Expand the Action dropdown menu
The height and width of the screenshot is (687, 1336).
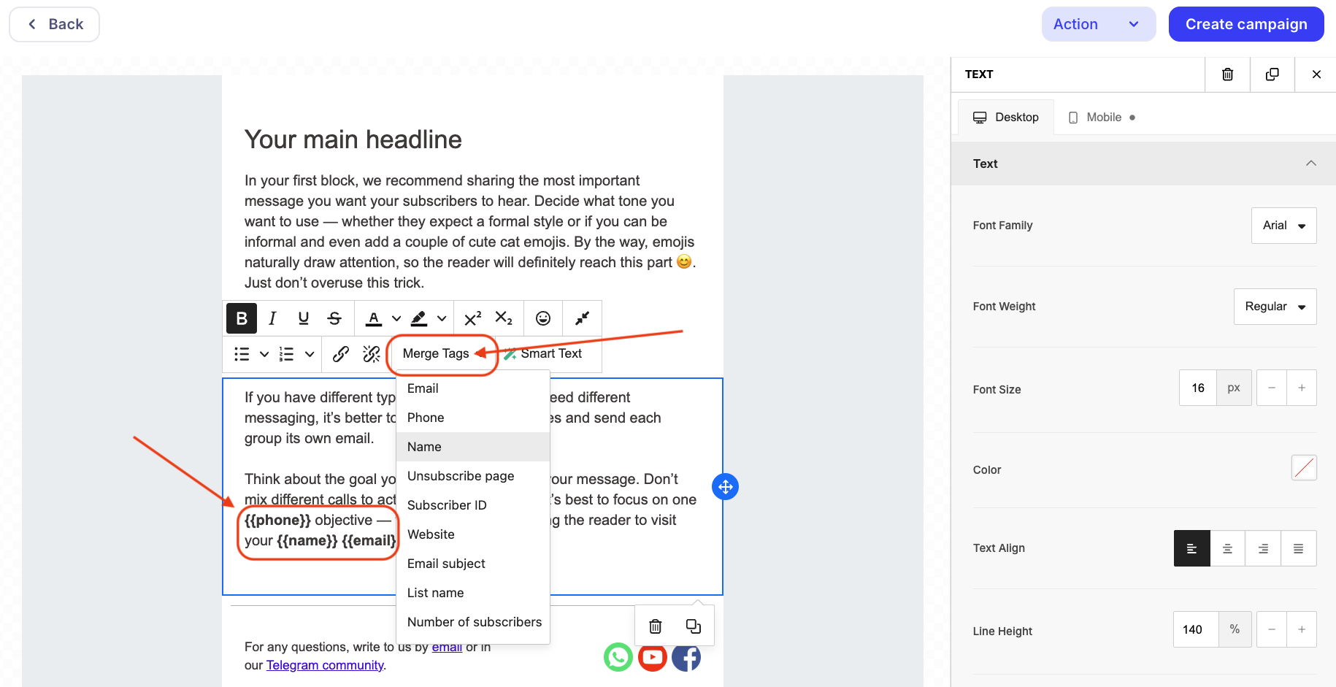(1097, 24)
